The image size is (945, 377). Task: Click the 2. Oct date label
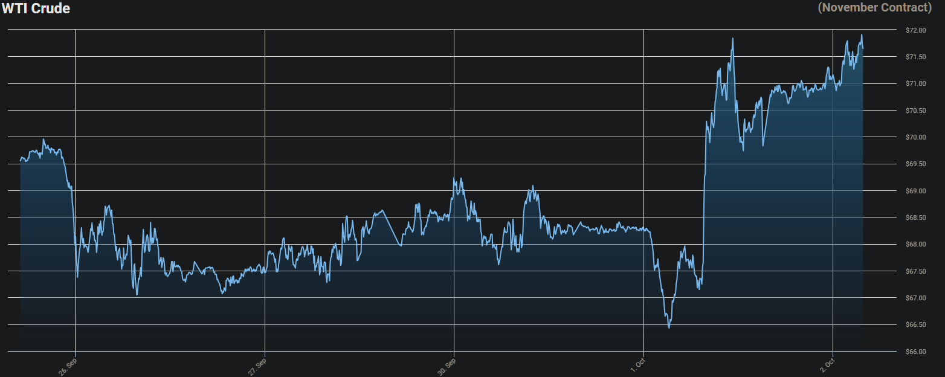pyautogui.click(x=826, y=364)
